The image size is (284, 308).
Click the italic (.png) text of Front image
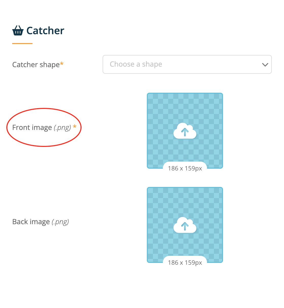[x=62, y=128]
